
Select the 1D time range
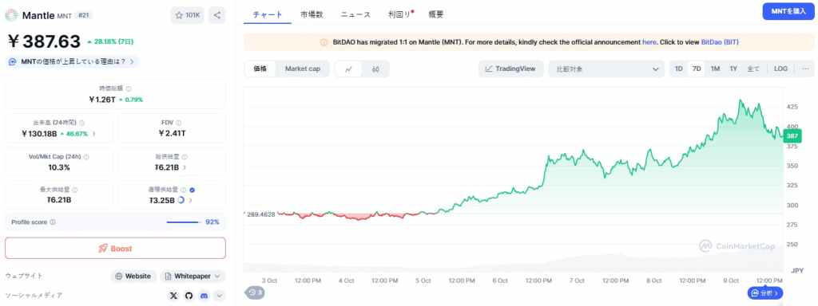pos(678,69)
